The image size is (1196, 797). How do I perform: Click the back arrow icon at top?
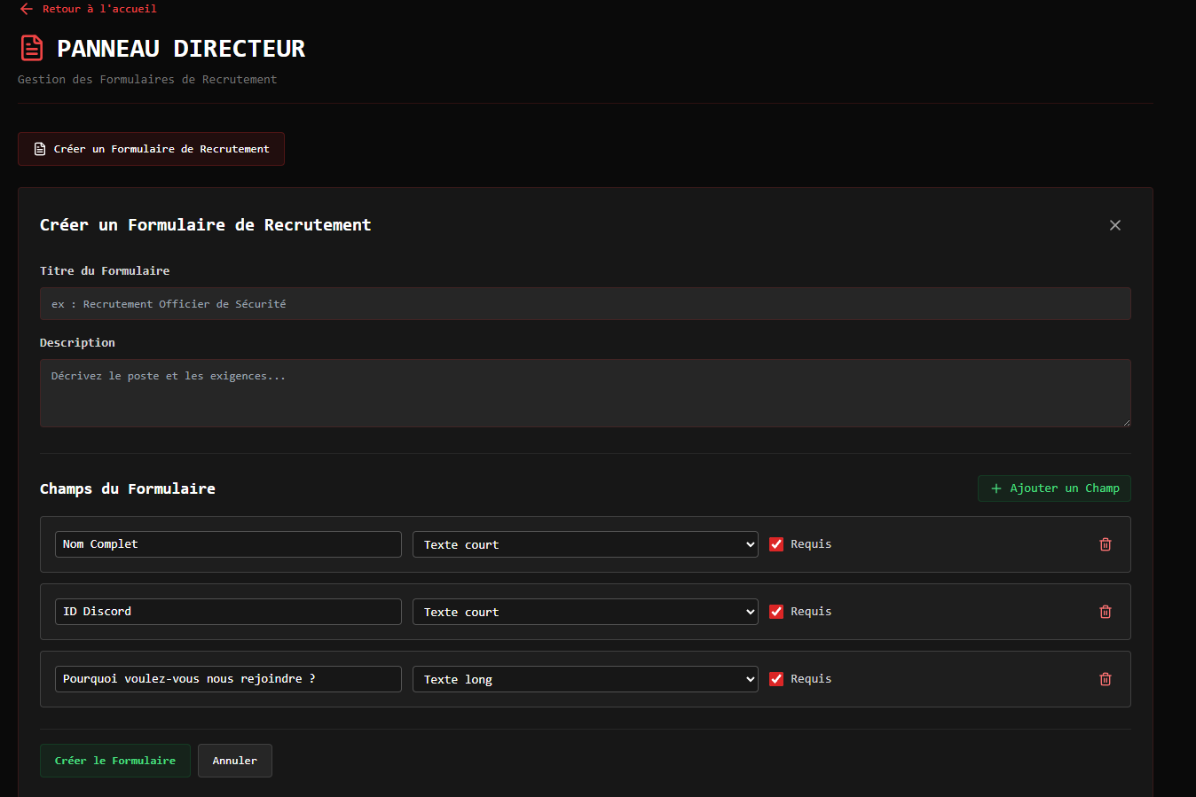tap(26, 9)
